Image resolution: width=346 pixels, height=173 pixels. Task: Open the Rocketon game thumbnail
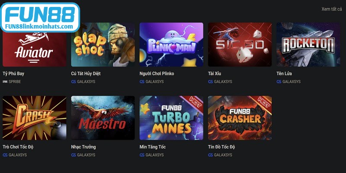(x=308, y=45)
